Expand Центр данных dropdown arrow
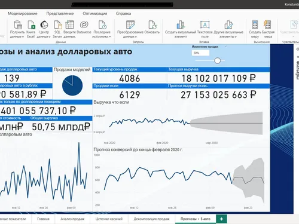 49,37
